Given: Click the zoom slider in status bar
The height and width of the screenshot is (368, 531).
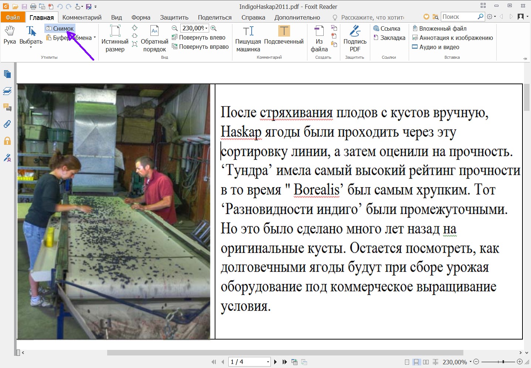Looking at the screenshot, I should tap(503, 362).
